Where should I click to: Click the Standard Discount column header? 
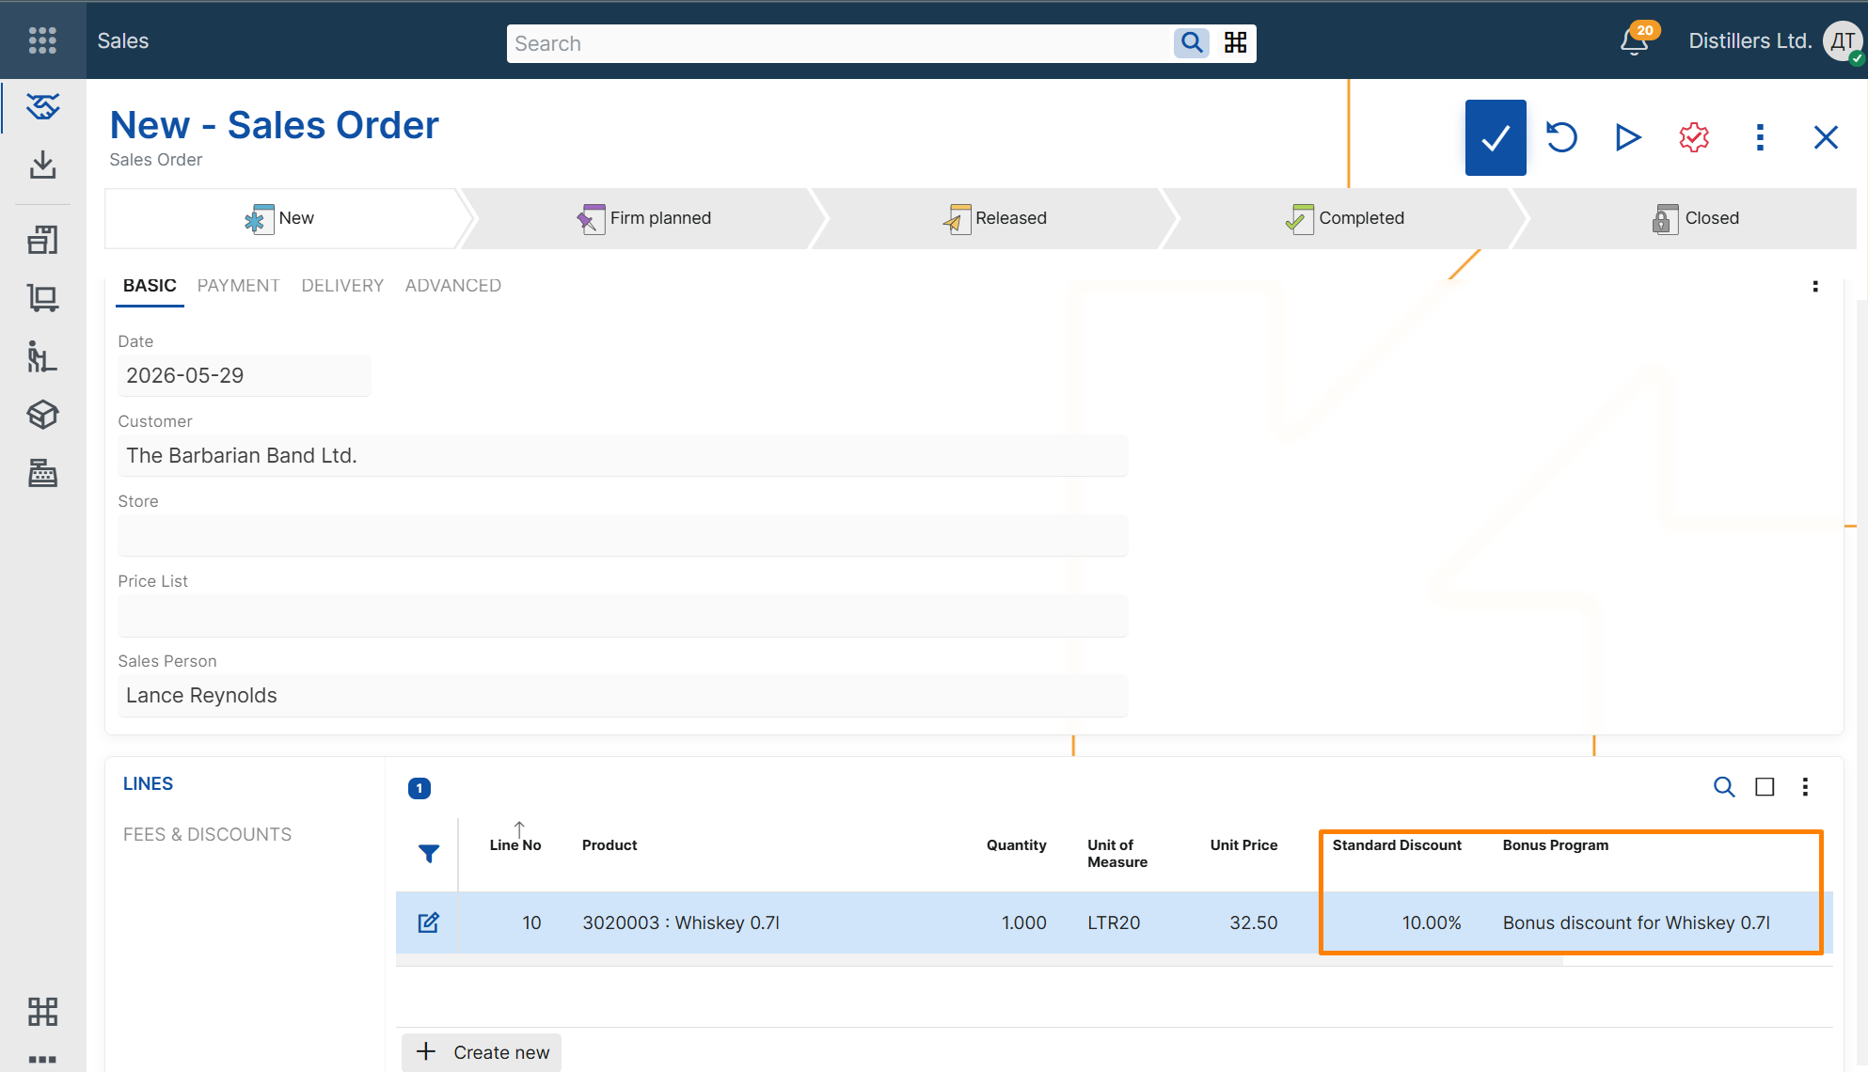(1397, 845)
